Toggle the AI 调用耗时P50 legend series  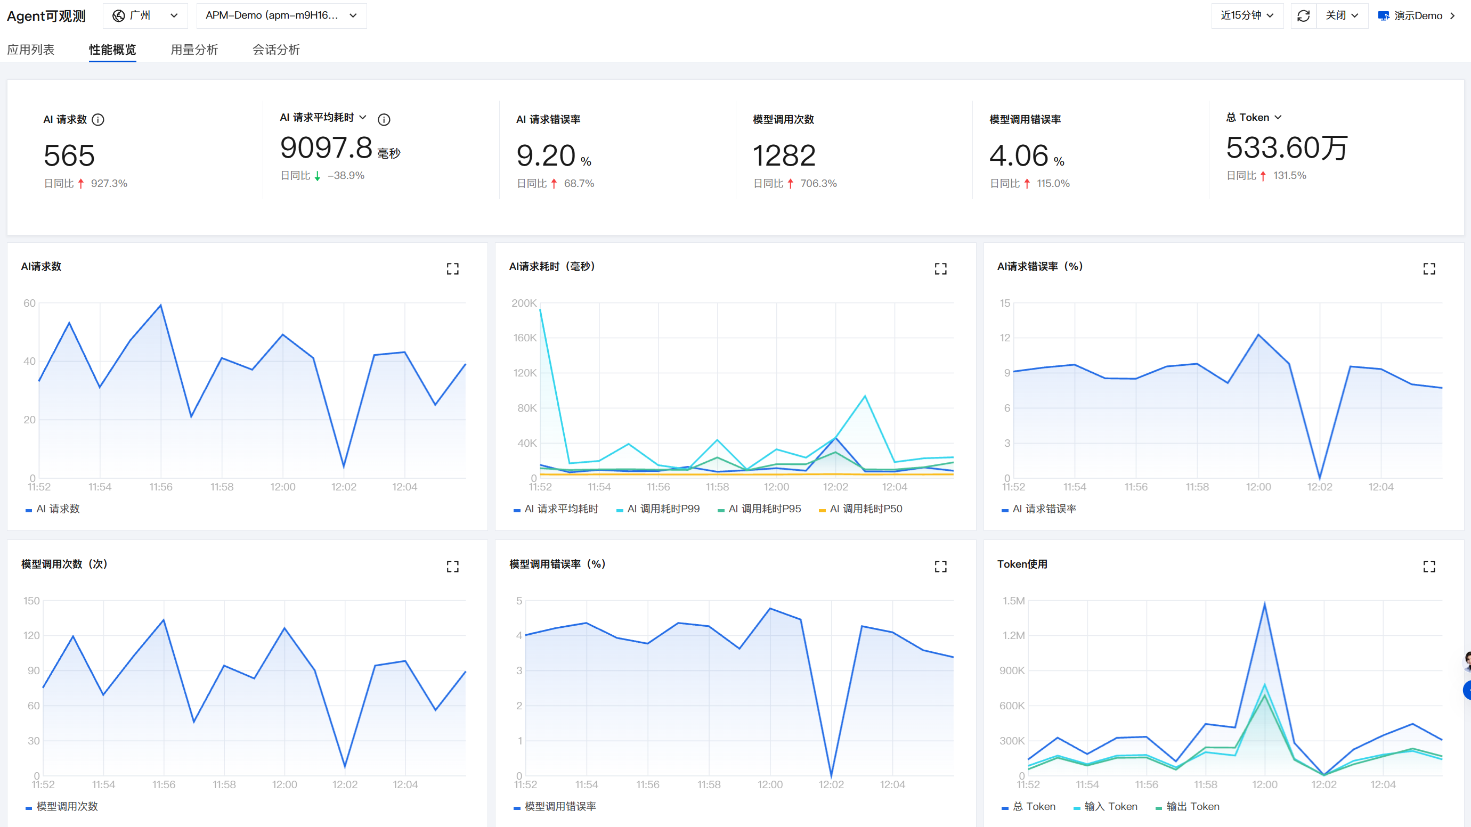tap(860, 509)
